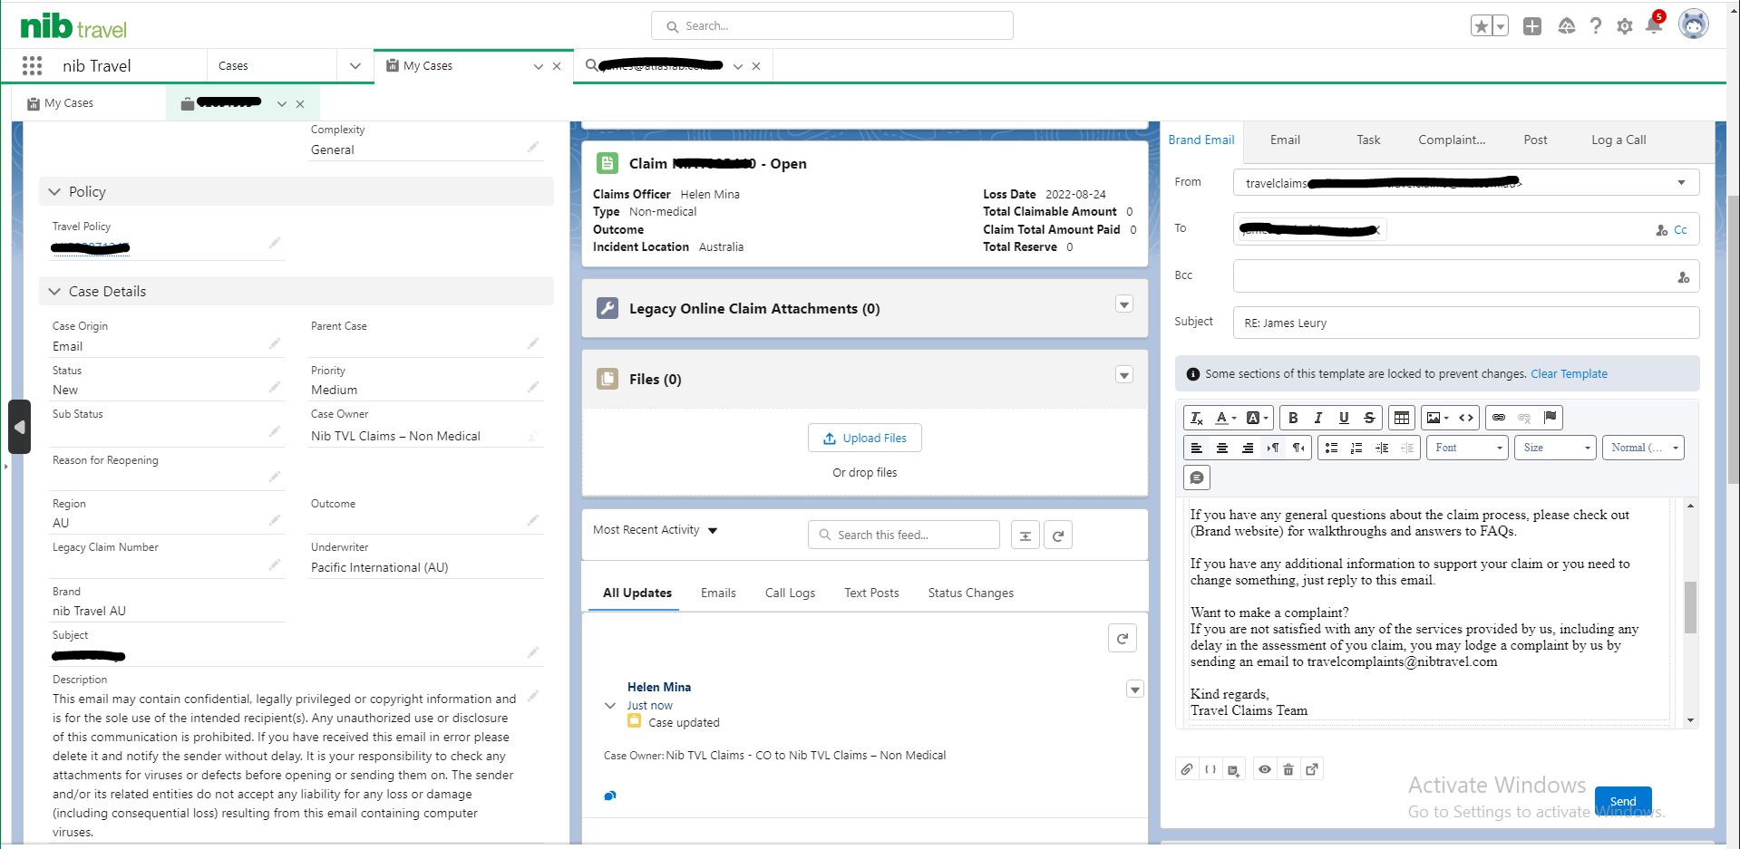The width and height of the screenshot is (1740, 849).
Task: Clear the email draft with trash icon
Action: 1288,769
